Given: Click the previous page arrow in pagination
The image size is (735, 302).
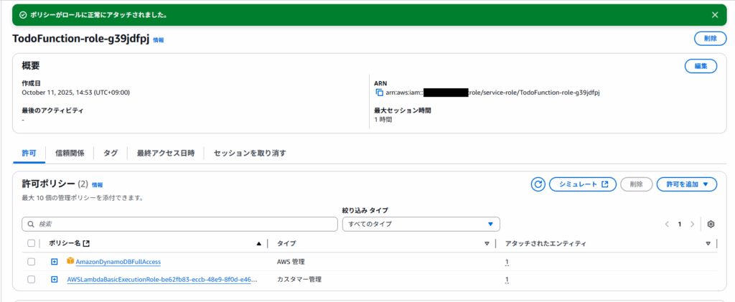Looking at the screenshot, I should [667, 224].
